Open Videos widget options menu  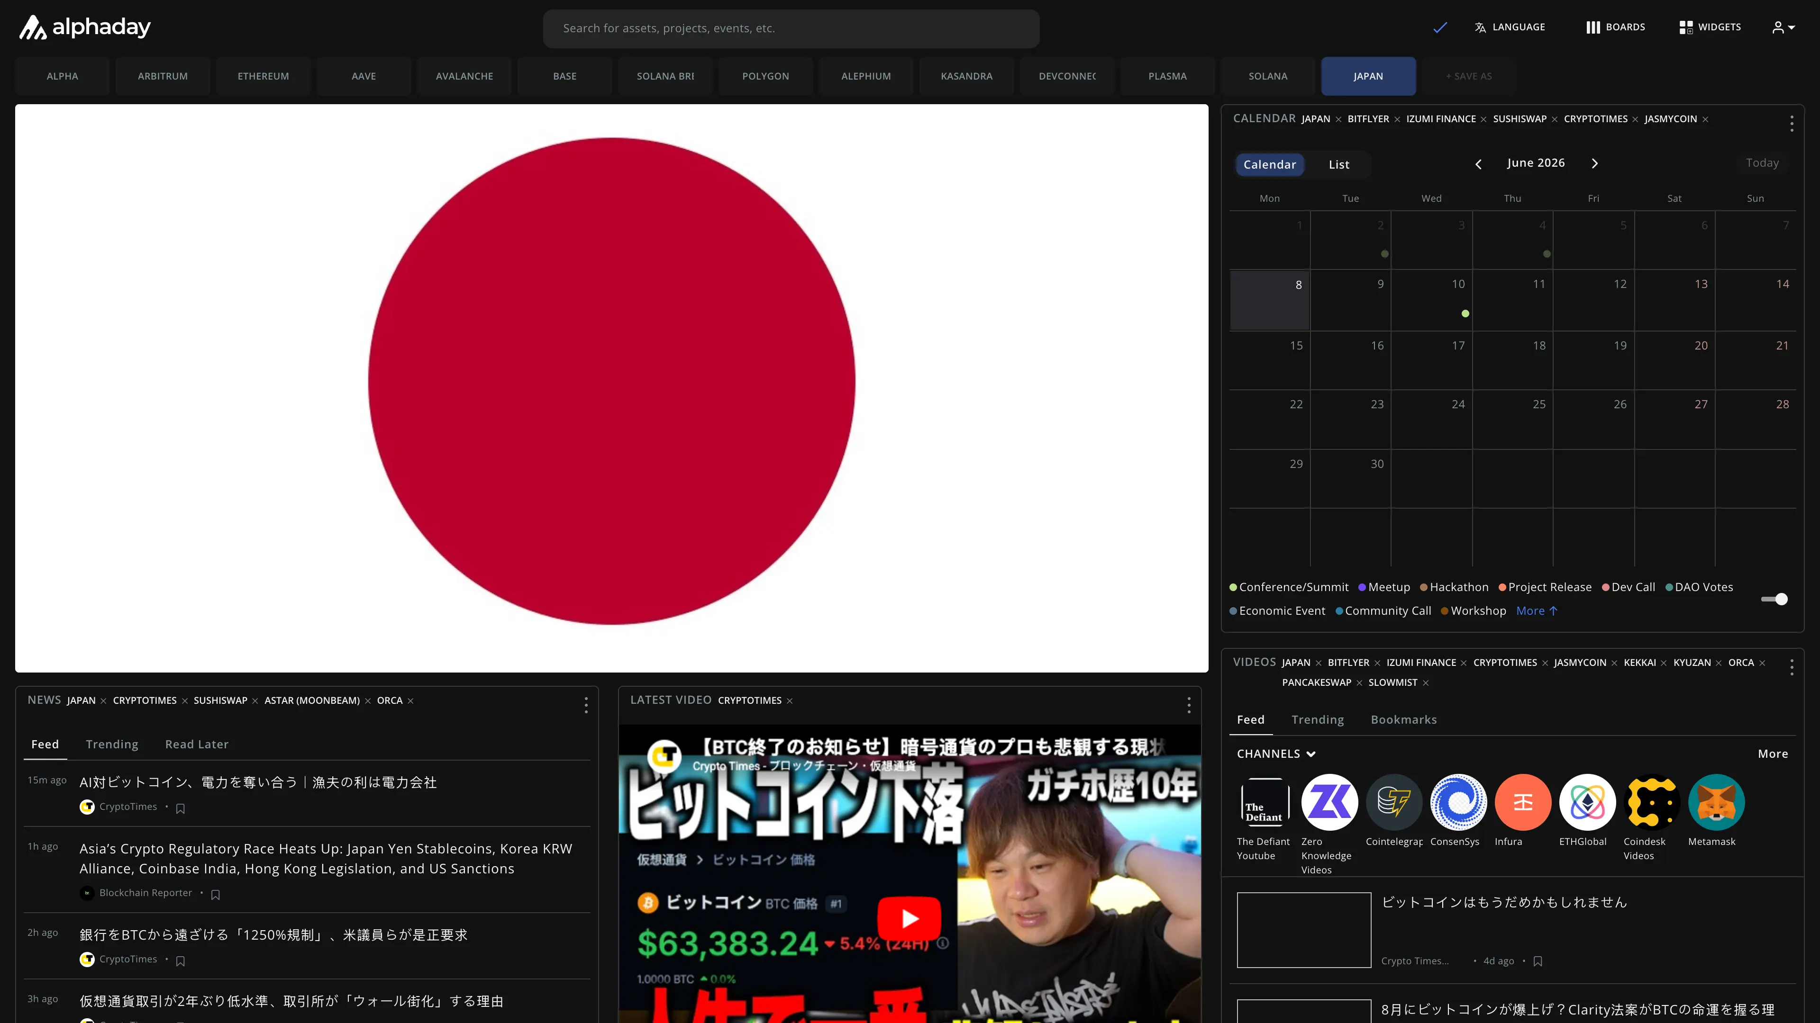(x=1792, y=668)
